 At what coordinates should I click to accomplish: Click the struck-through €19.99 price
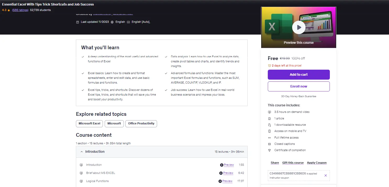[285, 58]
